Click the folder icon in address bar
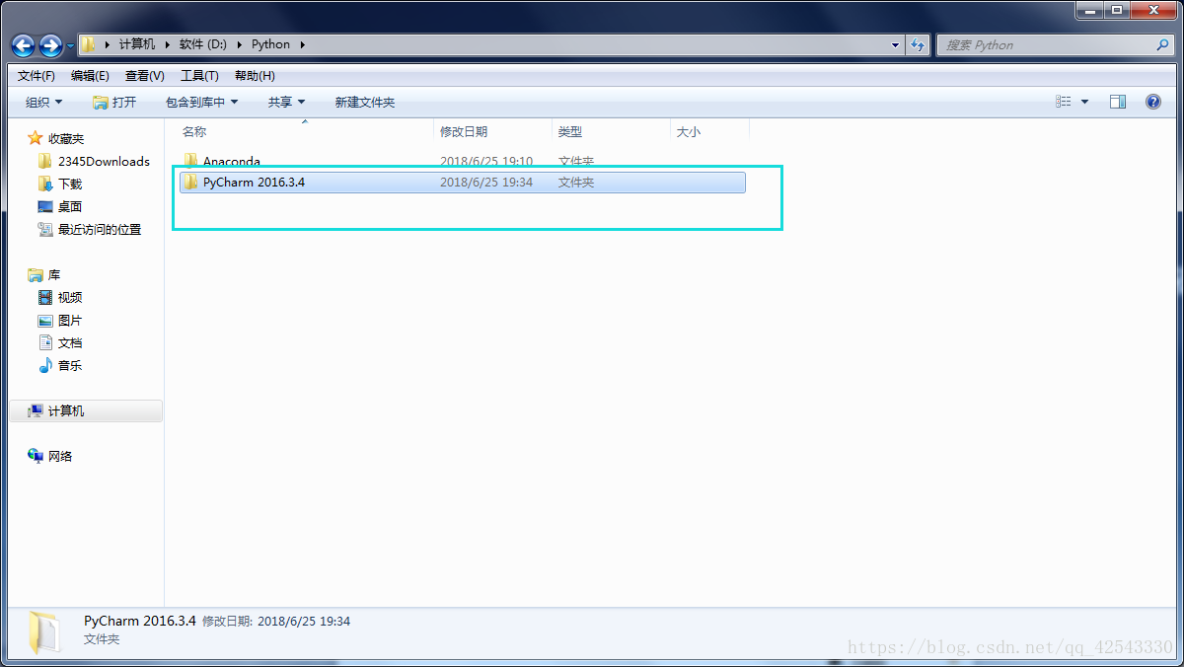Viewport: 1184px width, 667px height. (90, 44)
